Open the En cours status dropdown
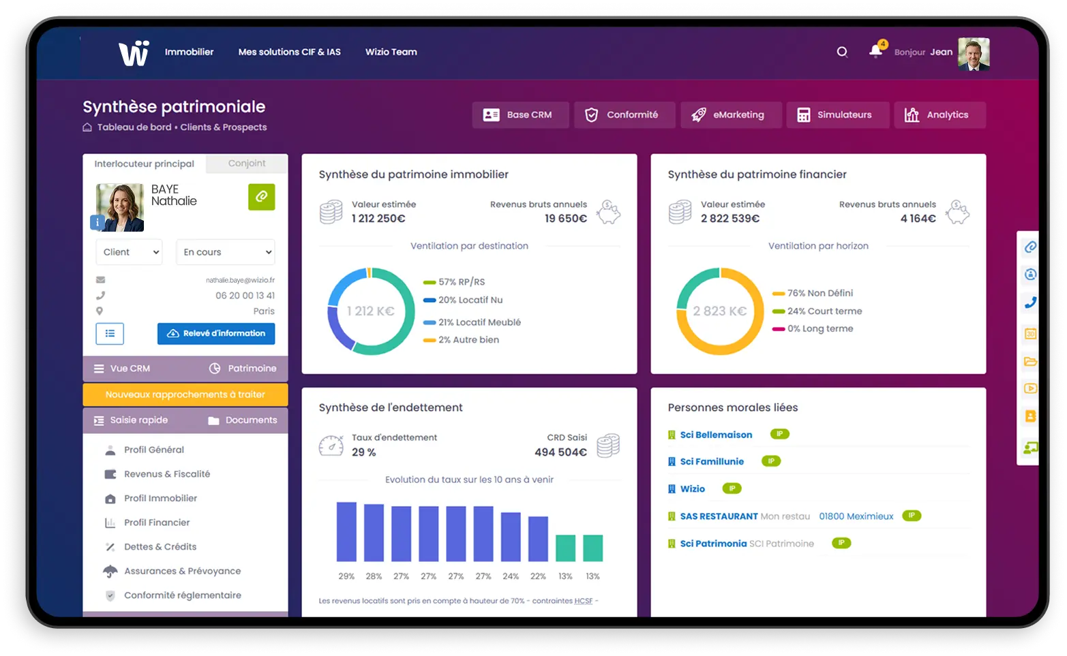The height and width of the screenshot is (656, 1067). (x=225, y=251)
